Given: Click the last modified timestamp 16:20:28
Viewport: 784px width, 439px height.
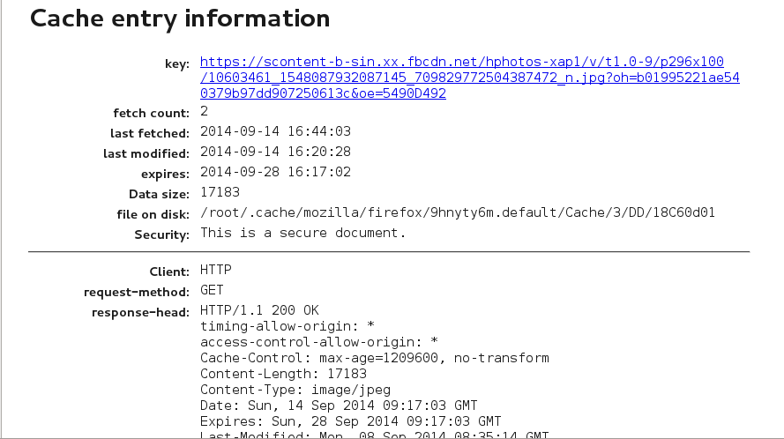Looking at the screenshot, I should coord(319,152).
